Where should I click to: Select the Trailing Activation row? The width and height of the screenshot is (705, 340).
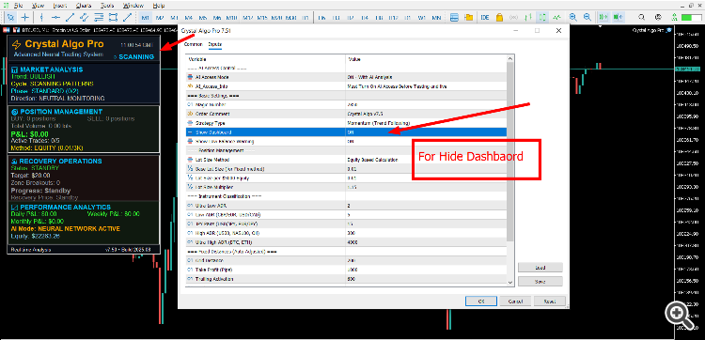346,279
